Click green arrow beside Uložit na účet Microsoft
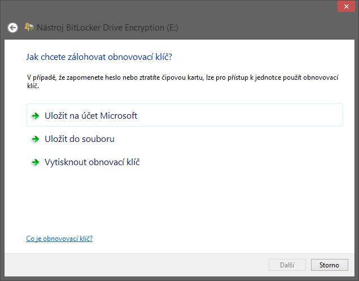359x281 pixels. [35, 116]
